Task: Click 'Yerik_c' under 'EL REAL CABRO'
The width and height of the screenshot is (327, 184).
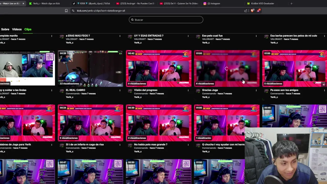Action: pyautogui.click(x=69, y=97)
